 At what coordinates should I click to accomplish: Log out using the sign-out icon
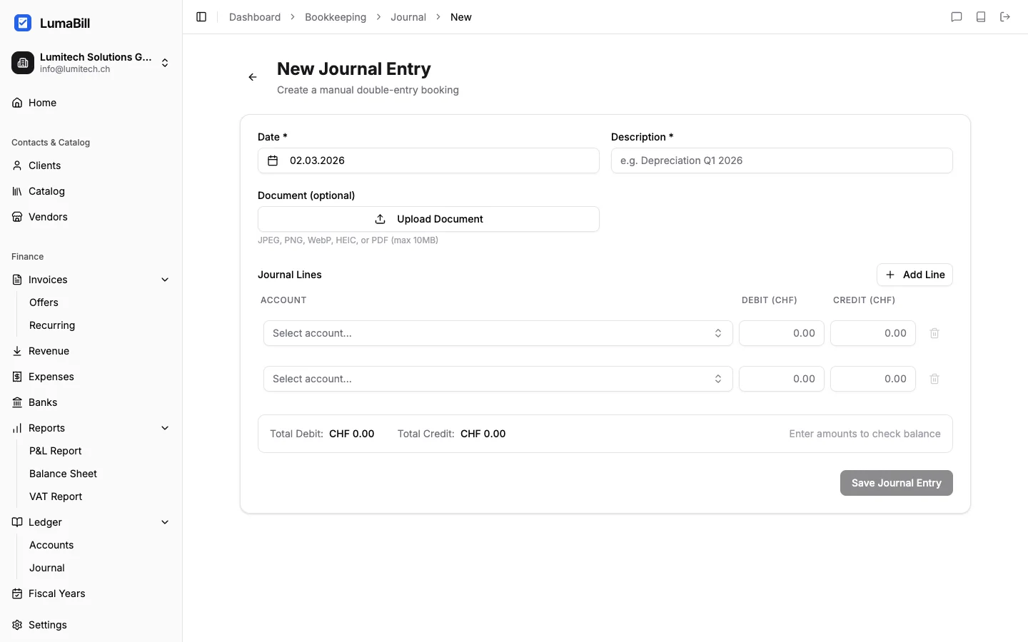pyautogui.click(x=1005, y=16)
